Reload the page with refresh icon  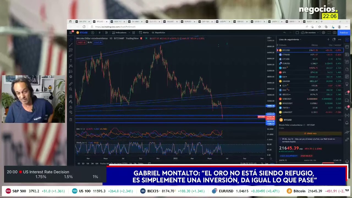[x=84, y=27]
